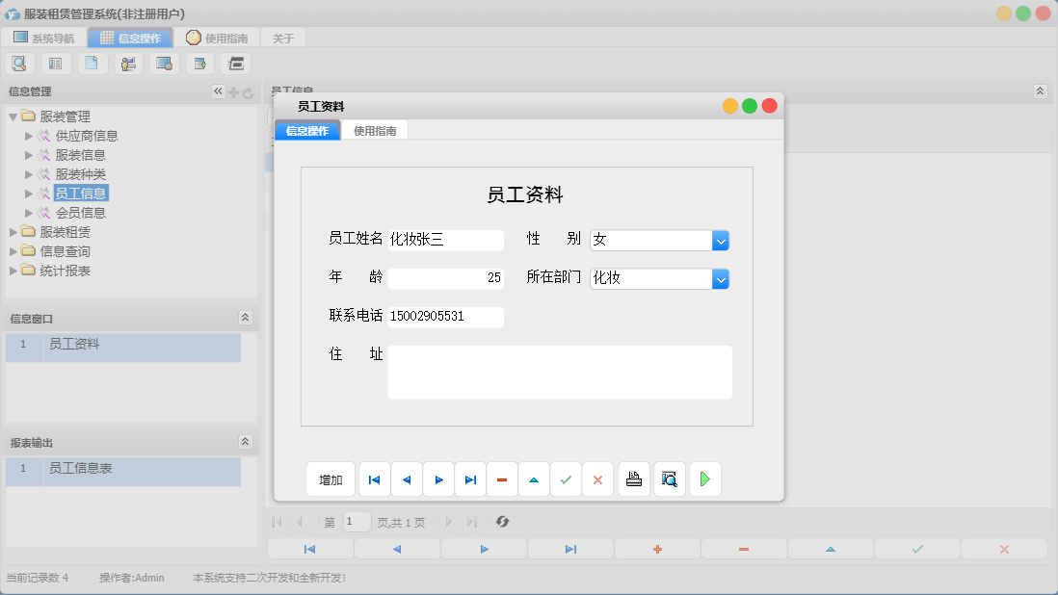The height and width of the screenshot is (595, 1058).
Task: Open 员工信息表 under 报表输出
Action: click(x=84, y=472)
